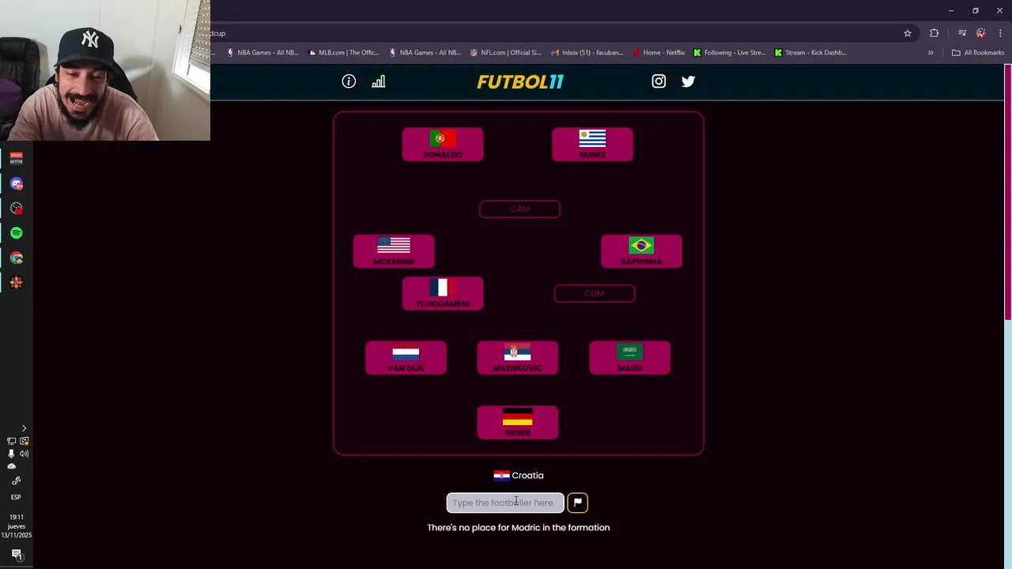The height and width of the screenshot is (569, 1012).
Task: Open the statistics bar chart icon
Action: coord(379,81)
